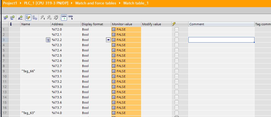Click address cell %I73.6
This screenshot has height=117, width=271.
point(66,102)
